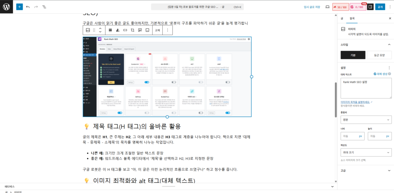
Task: Select the Rank Math SEO screenshot image
Action: coord(167,77)
